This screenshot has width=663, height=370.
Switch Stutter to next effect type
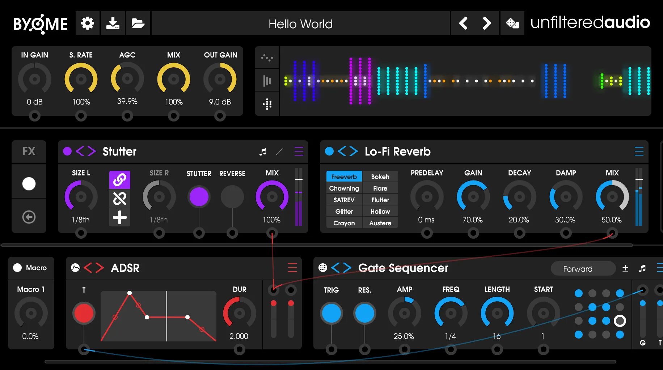point(92,151)
